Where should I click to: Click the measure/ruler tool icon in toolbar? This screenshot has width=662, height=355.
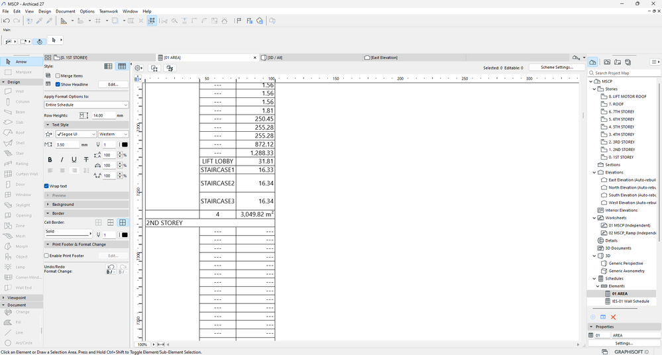(64, 21)
